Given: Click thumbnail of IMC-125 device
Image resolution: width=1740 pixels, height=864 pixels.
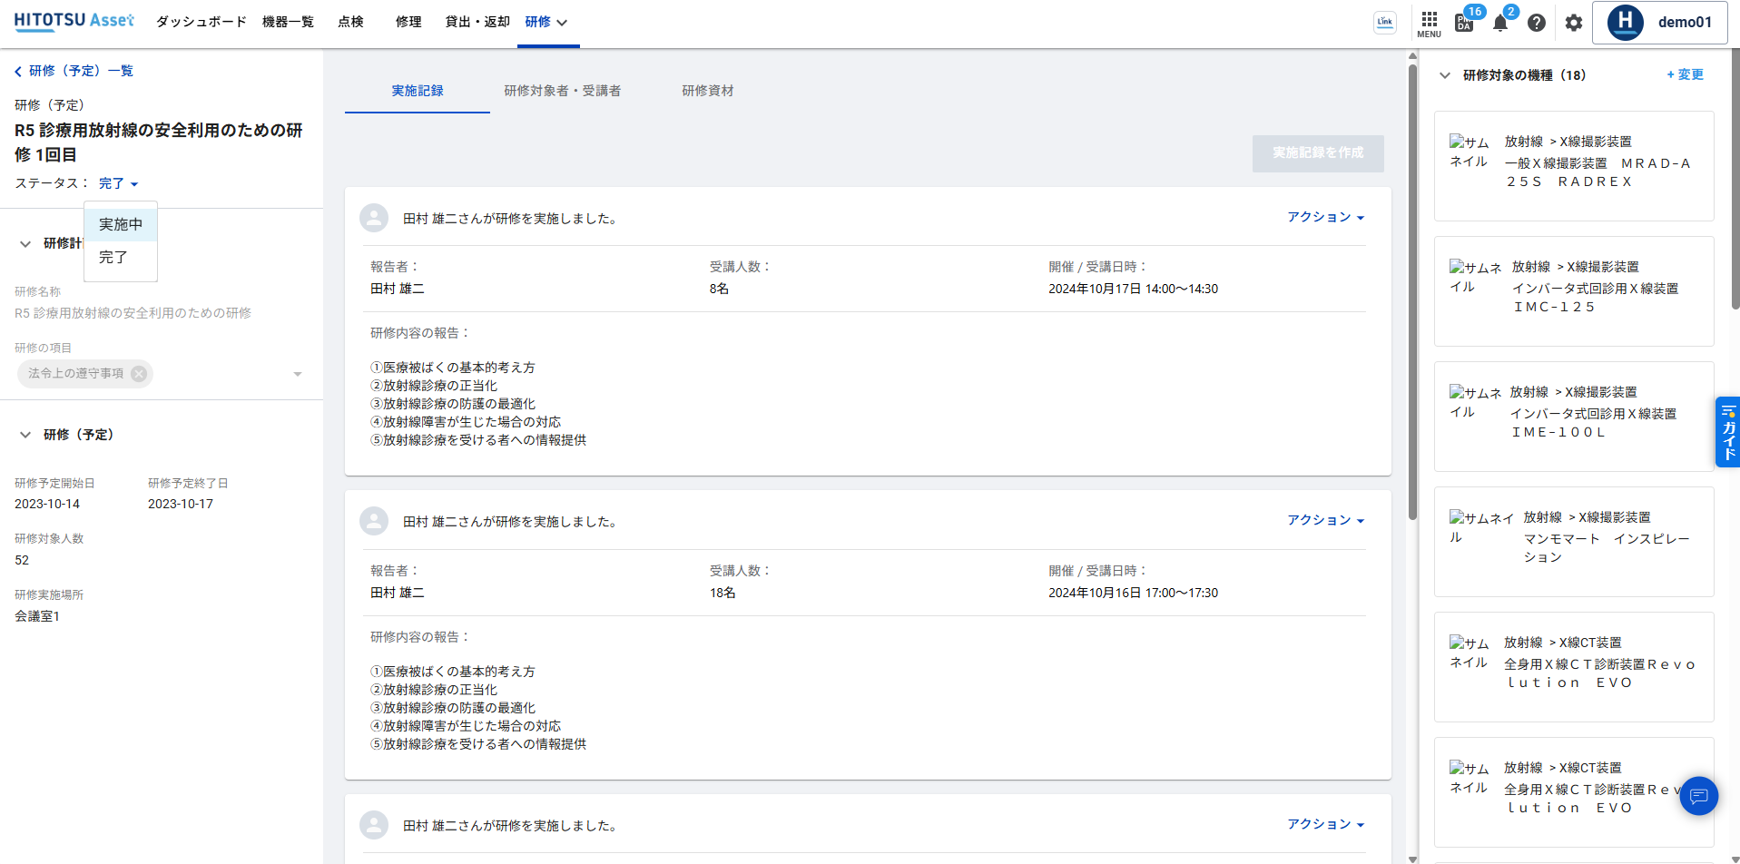Looking at the screenshot, I should click(x=1475, y=277).
